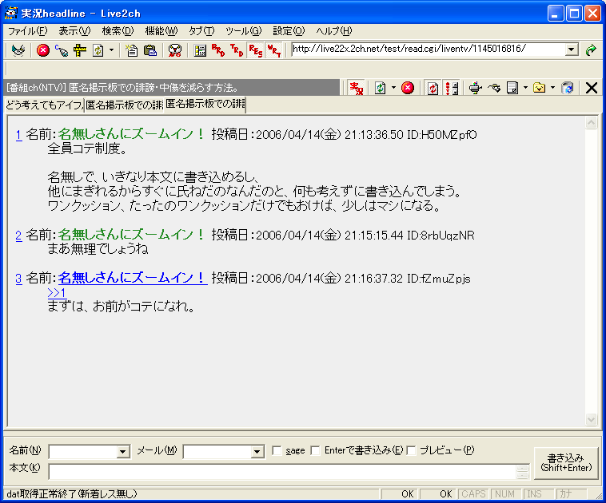The width and height of the screenshot is (606, 503).
Task: Click the red stop button in main toolbar
Action: [x=43, y=50]
